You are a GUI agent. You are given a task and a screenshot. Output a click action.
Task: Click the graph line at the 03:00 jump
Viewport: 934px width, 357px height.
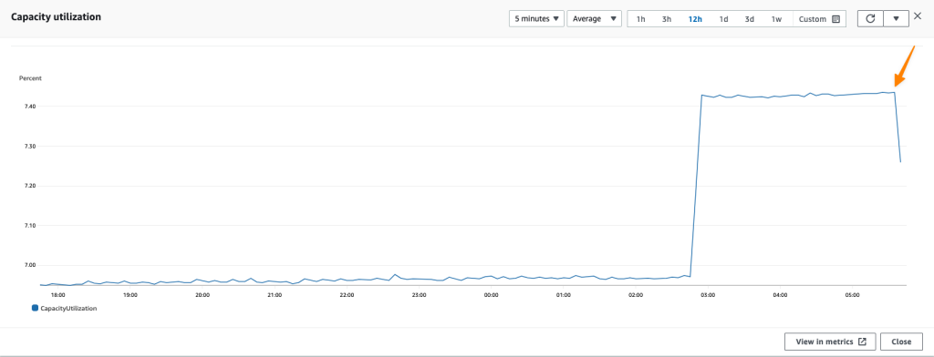coord(696,185)
